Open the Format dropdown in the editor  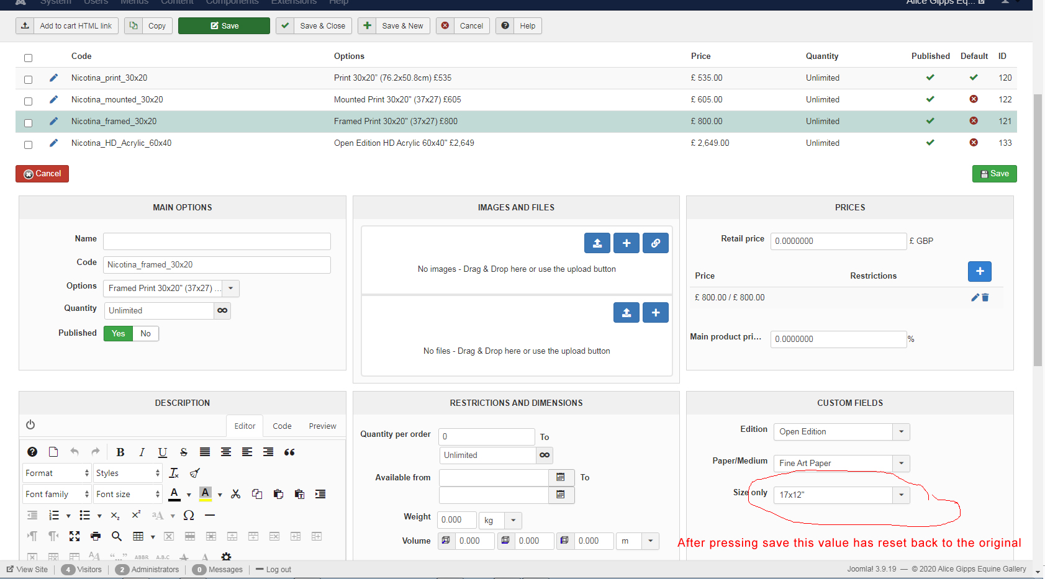point(57,473)
